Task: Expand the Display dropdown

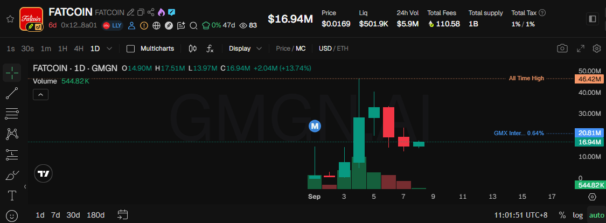Action: click(x=246, y=48)
